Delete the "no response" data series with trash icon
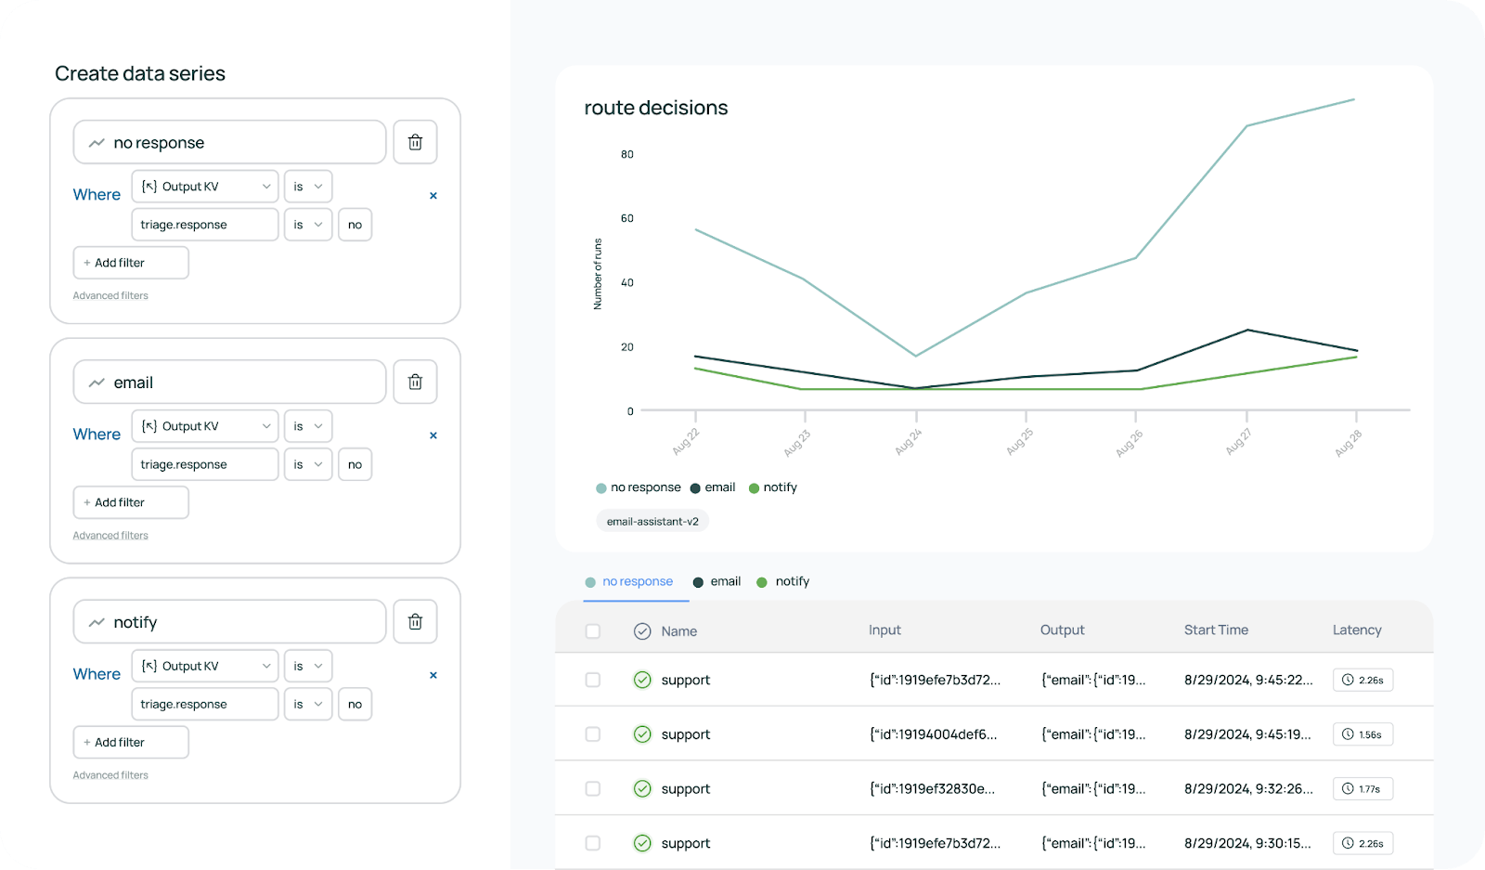The image size is (1485, 870). click(x=415, y=142)
